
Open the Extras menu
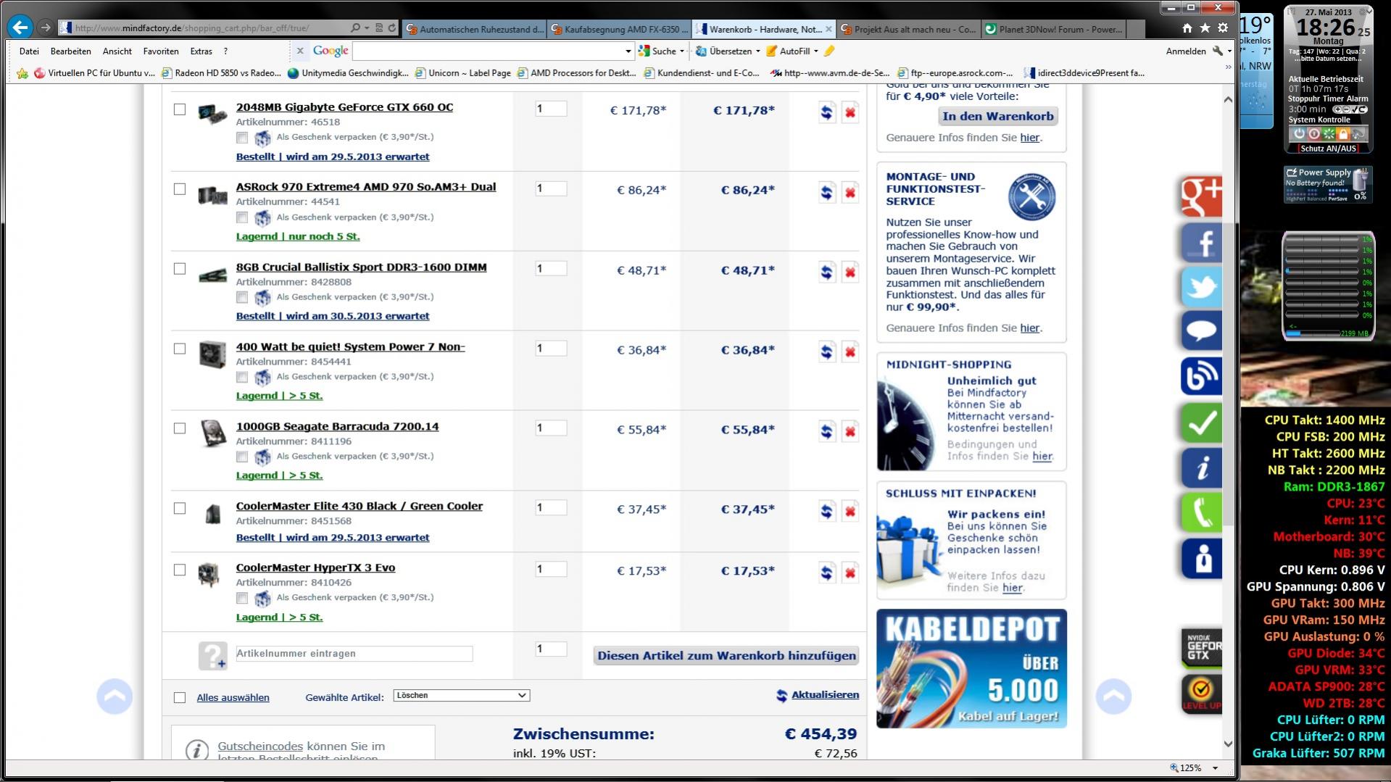click(x=202, y=51)
